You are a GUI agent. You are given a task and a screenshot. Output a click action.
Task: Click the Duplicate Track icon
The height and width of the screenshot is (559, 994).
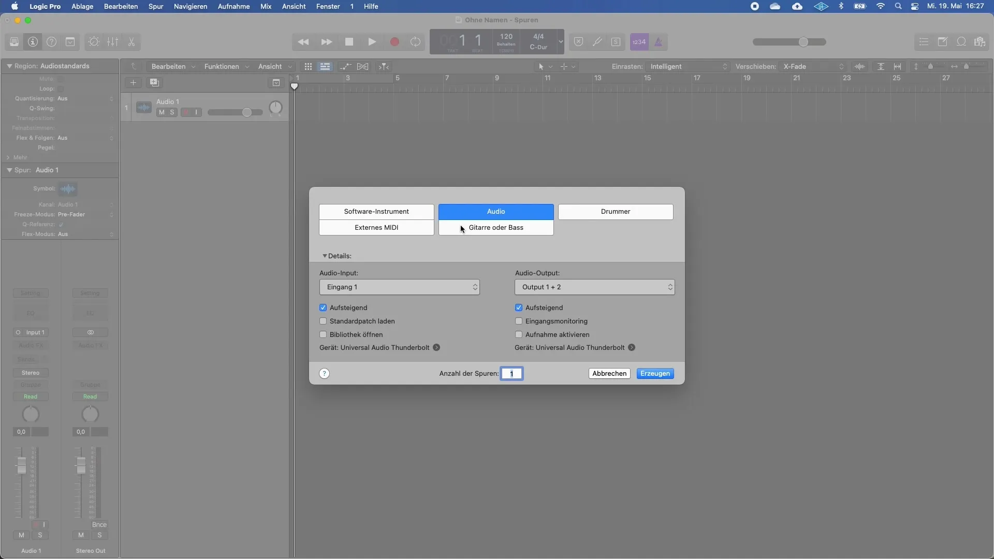click(x=154, y=82)
